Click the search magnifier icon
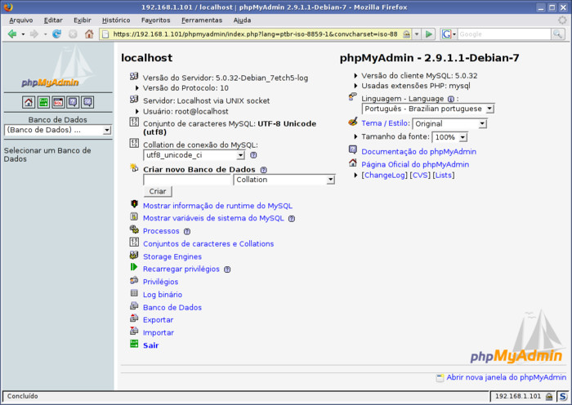 click(x=558, y=34)
